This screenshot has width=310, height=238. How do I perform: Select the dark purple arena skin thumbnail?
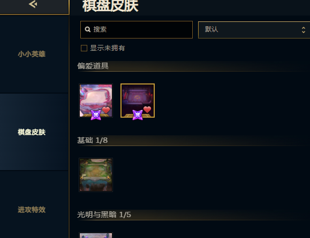[x=138, y=101]
